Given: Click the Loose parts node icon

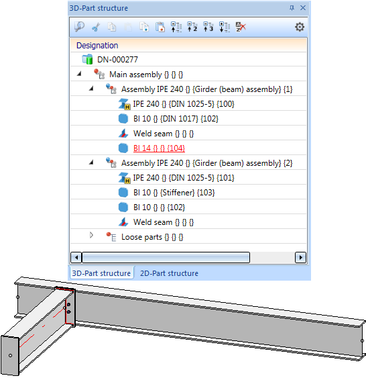Looking at the screenshot, I should pos(111,237).
